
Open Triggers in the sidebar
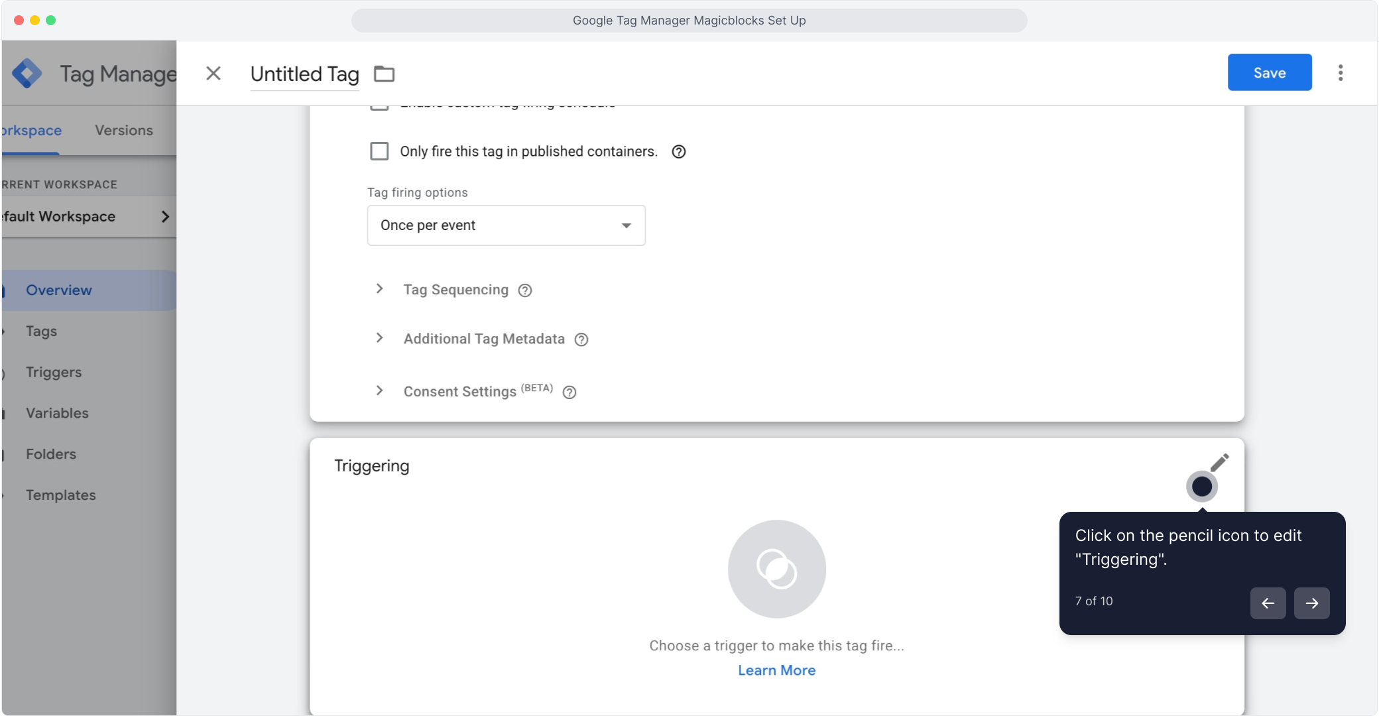[54, 372]
